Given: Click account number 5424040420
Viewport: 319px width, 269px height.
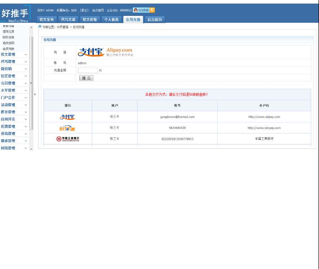Looking at the screenshot, I should [x=177, y=128].
